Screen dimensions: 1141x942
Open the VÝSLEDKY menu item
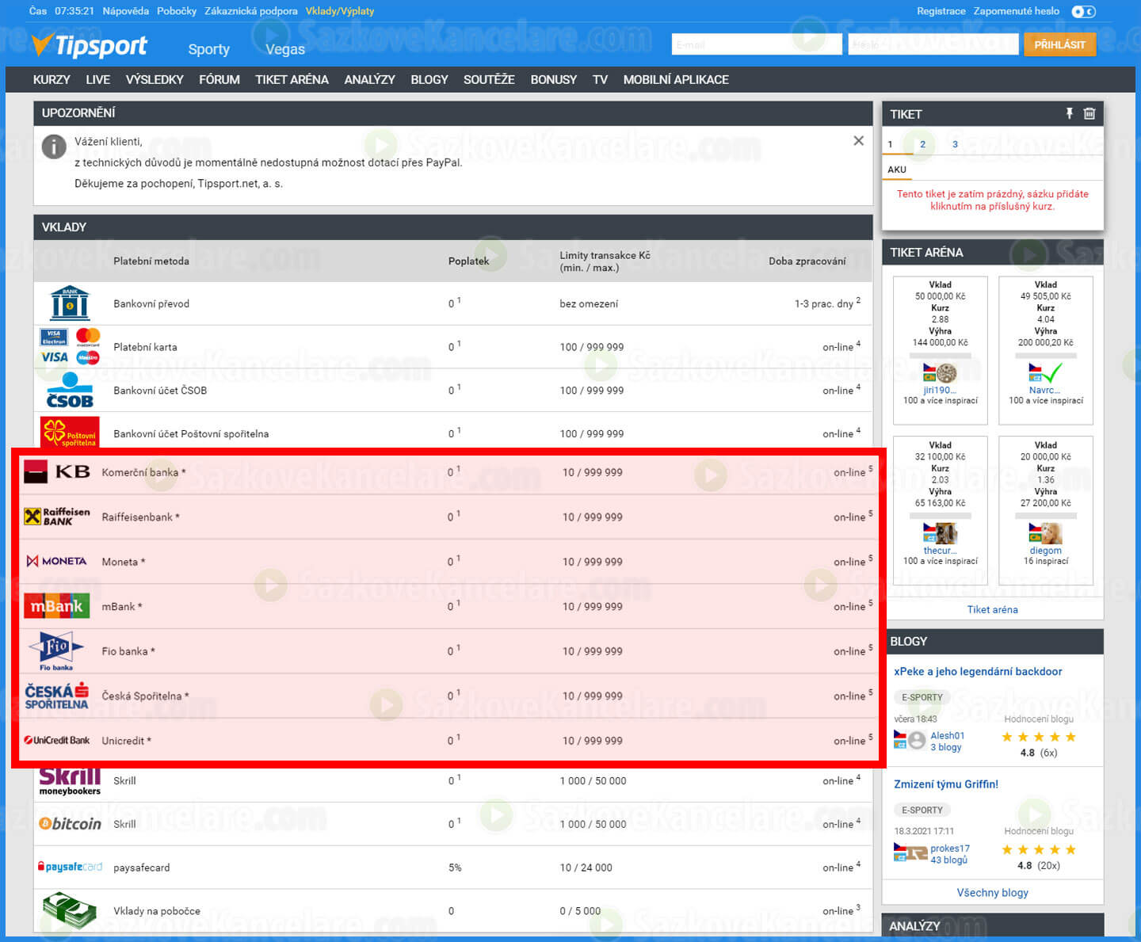(x=155, y=79)
